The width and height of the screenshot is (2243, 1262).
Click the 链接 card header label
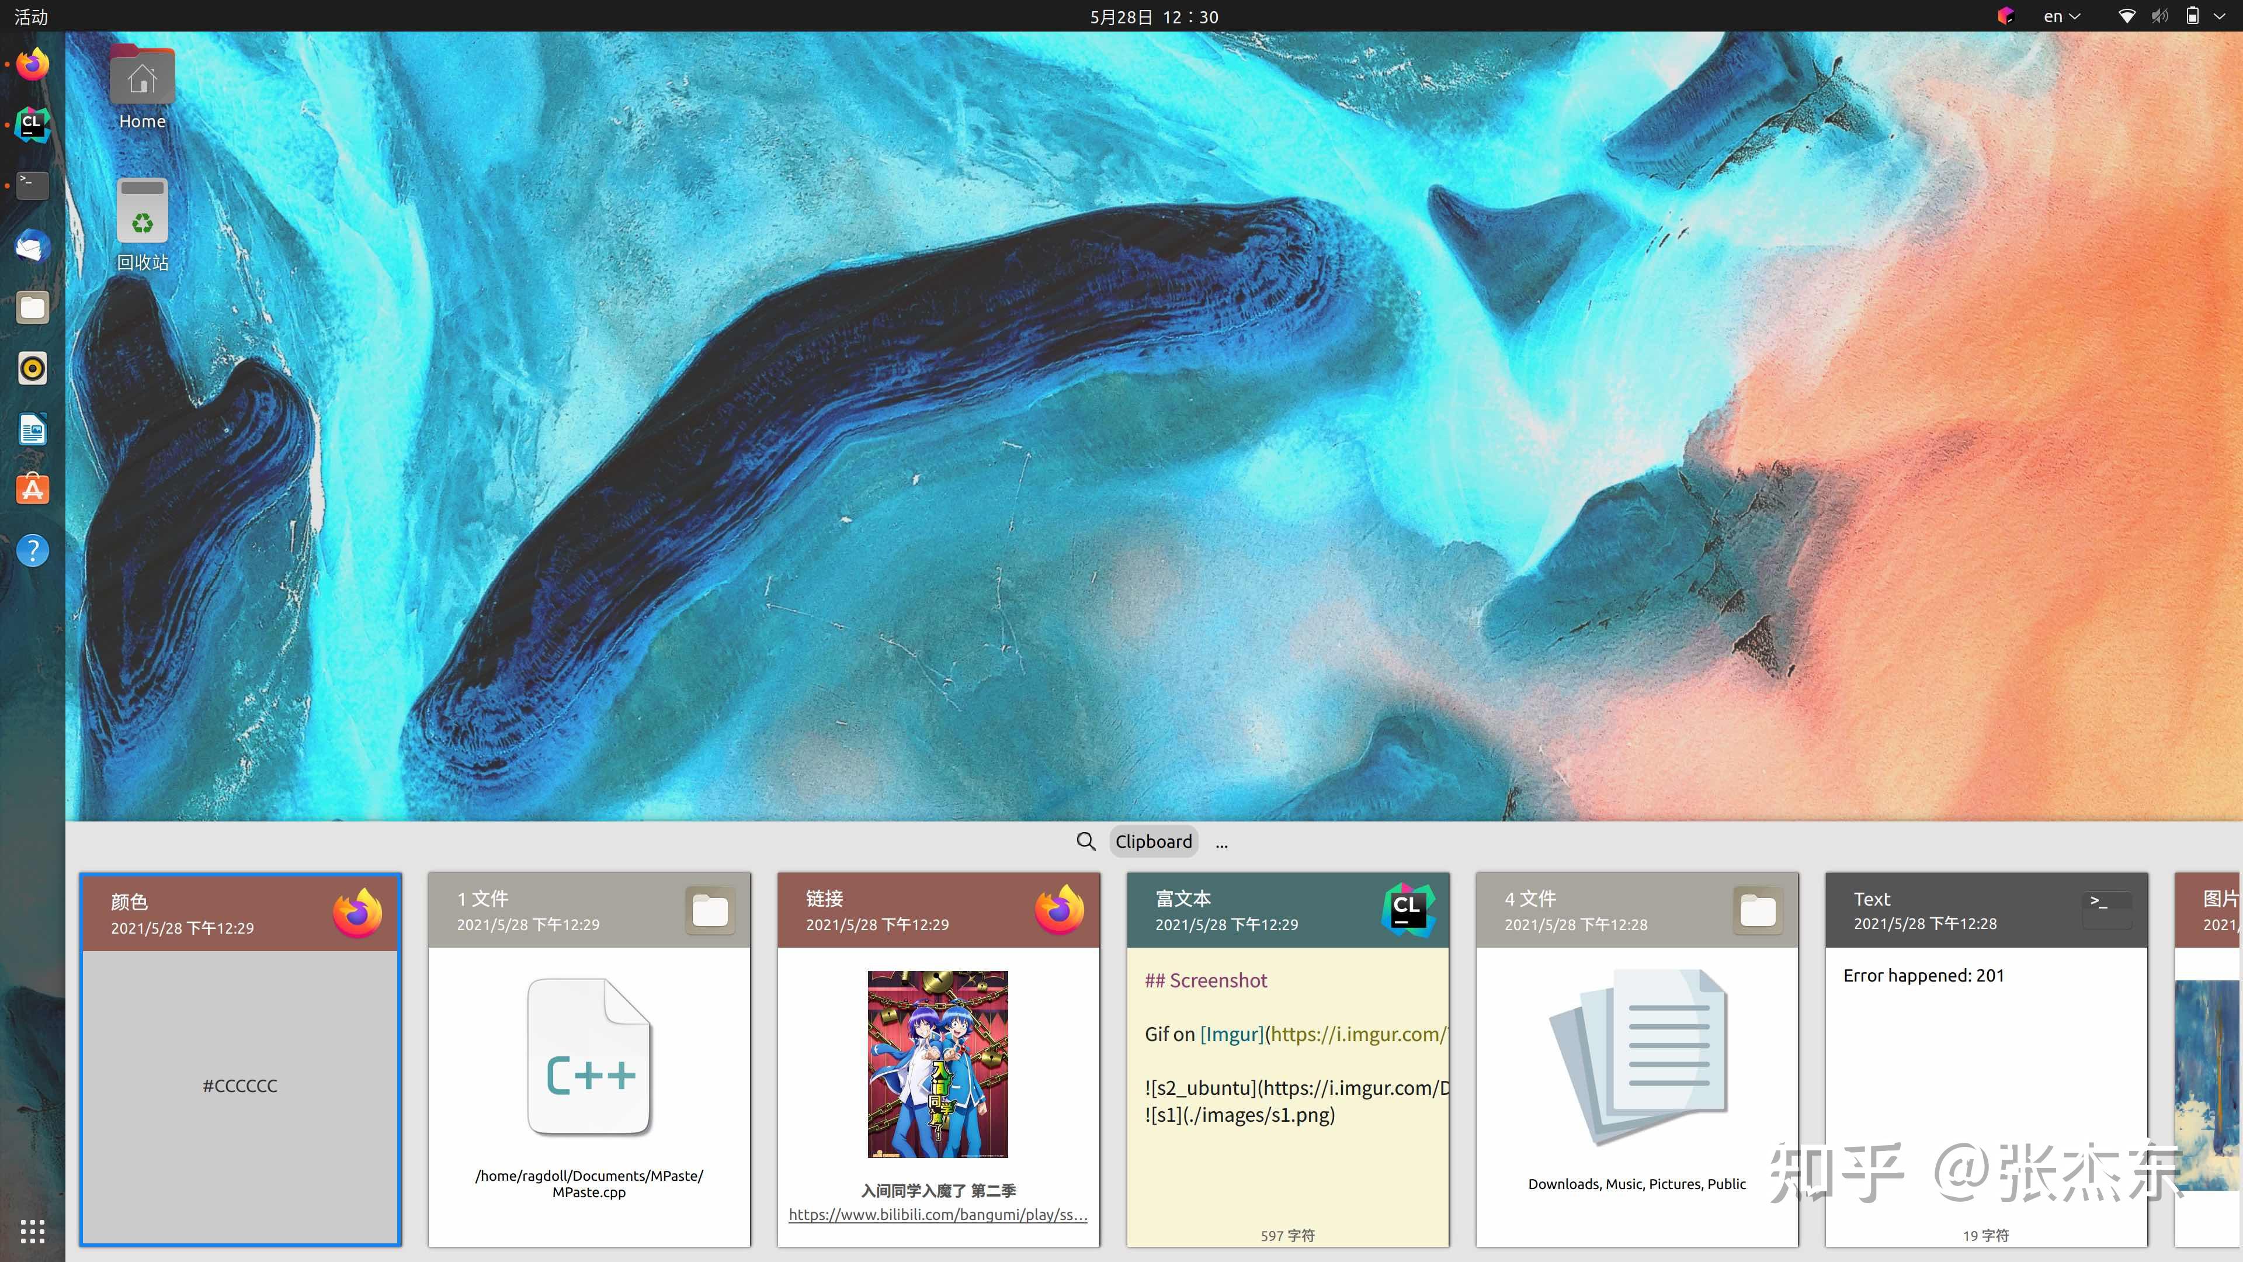[825, 898]
